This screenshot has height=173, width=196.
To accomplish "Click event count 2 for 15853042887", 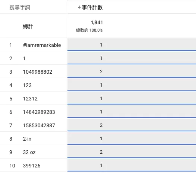I will tap(101, 125).
